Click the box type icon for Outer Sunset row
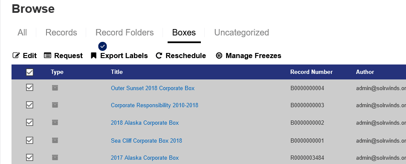The width and height of the screenshot is (406, 164). pyautogui.click(x=55, y=88)
